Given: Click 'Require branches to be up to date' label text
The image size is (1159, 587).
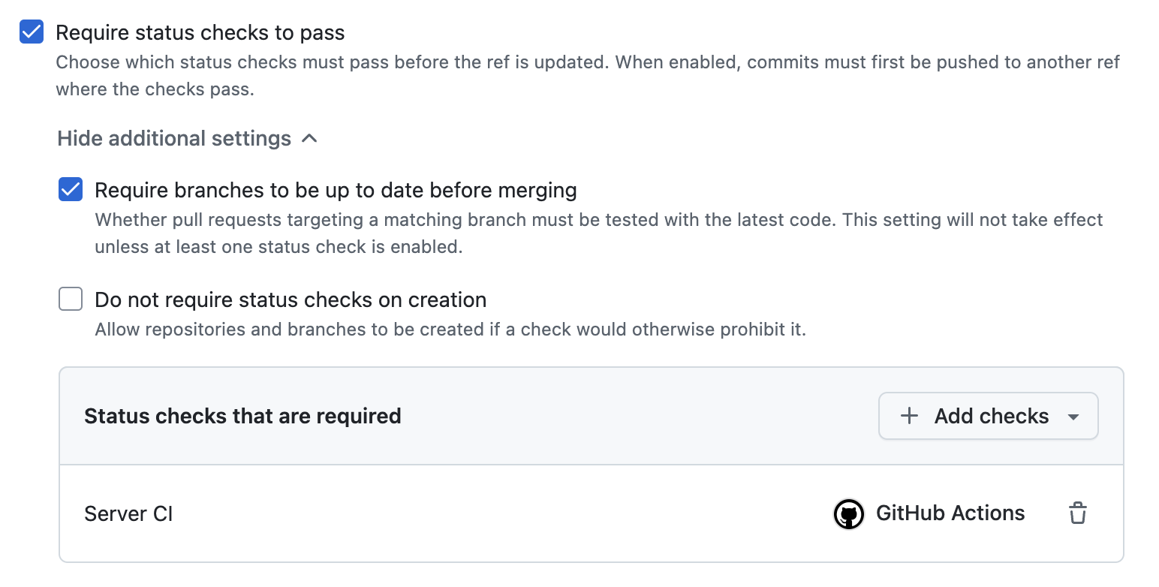Looking at the screenshot, I should coord(336,191).
